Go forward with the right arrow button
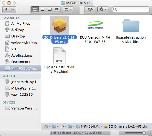Screen dimensions: 152x136 (13, 9)
